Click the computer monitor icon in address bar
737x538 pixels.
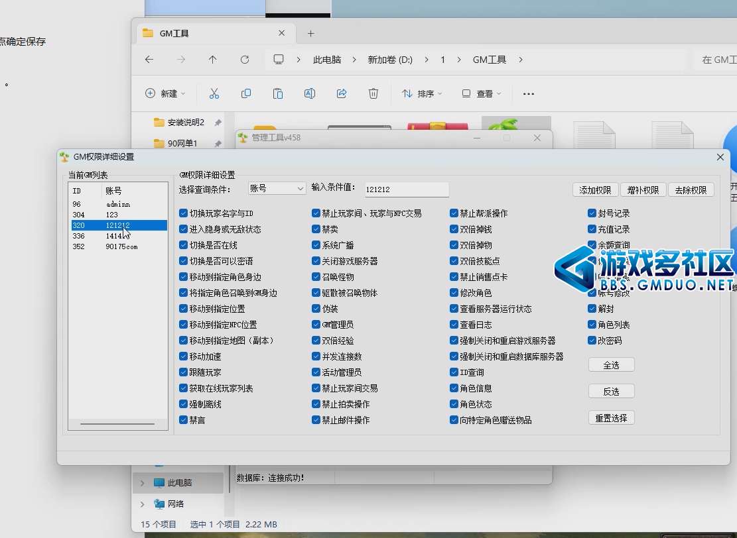(279, 60)
